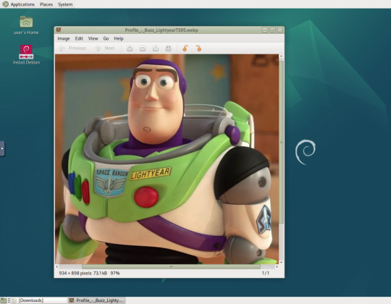Click the vertical scrollbar up arrow
Screen dimensions: 391x304
(x=281, y=56)
